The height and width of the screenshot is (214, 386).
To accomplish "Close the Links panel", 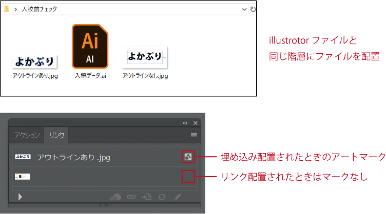I will (x=196, y=123).
